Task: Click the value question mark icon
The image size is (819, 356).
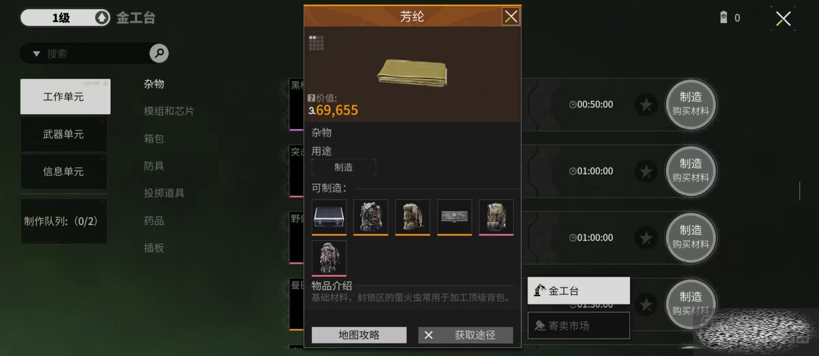Action: click(311, 98)
